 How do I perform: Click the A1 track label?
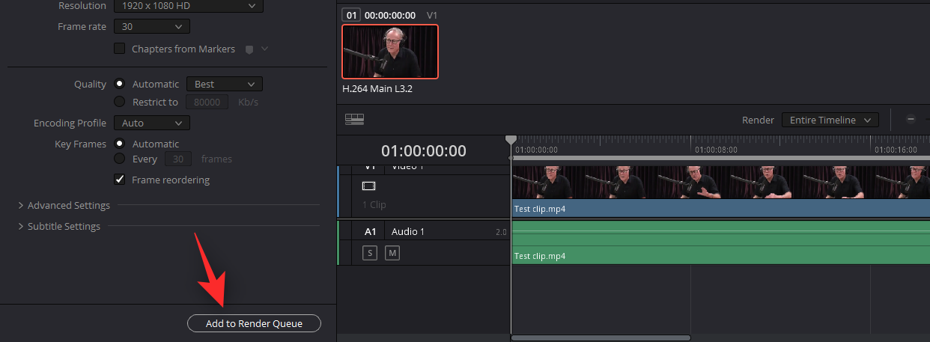[370, 231]
